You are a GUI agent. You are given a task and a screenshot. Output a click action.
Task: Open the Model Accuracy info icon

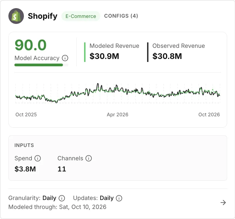[65, 58]
